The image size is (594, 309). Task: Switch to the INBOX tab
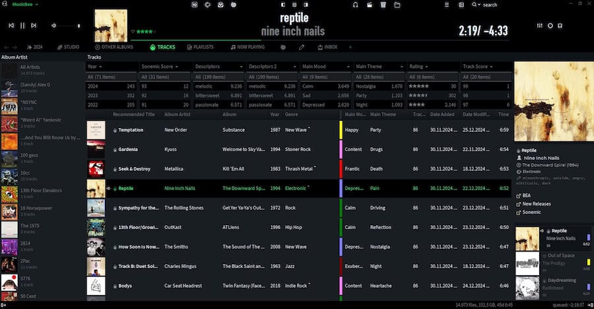click(327, 47)
